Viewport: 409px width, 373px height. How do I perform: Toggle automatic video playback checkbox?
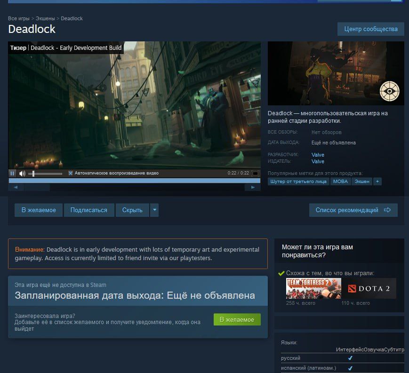pyautogui.click(x=71, y=173)
